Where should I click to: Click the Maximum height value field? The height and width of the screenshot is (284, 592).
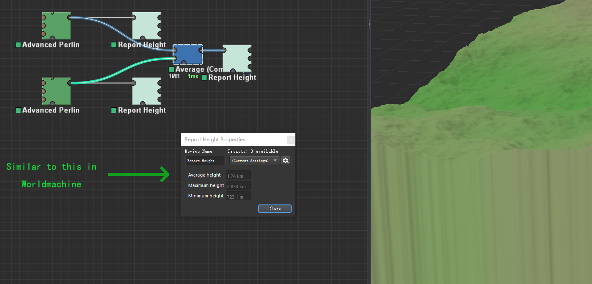coord(238,186)
